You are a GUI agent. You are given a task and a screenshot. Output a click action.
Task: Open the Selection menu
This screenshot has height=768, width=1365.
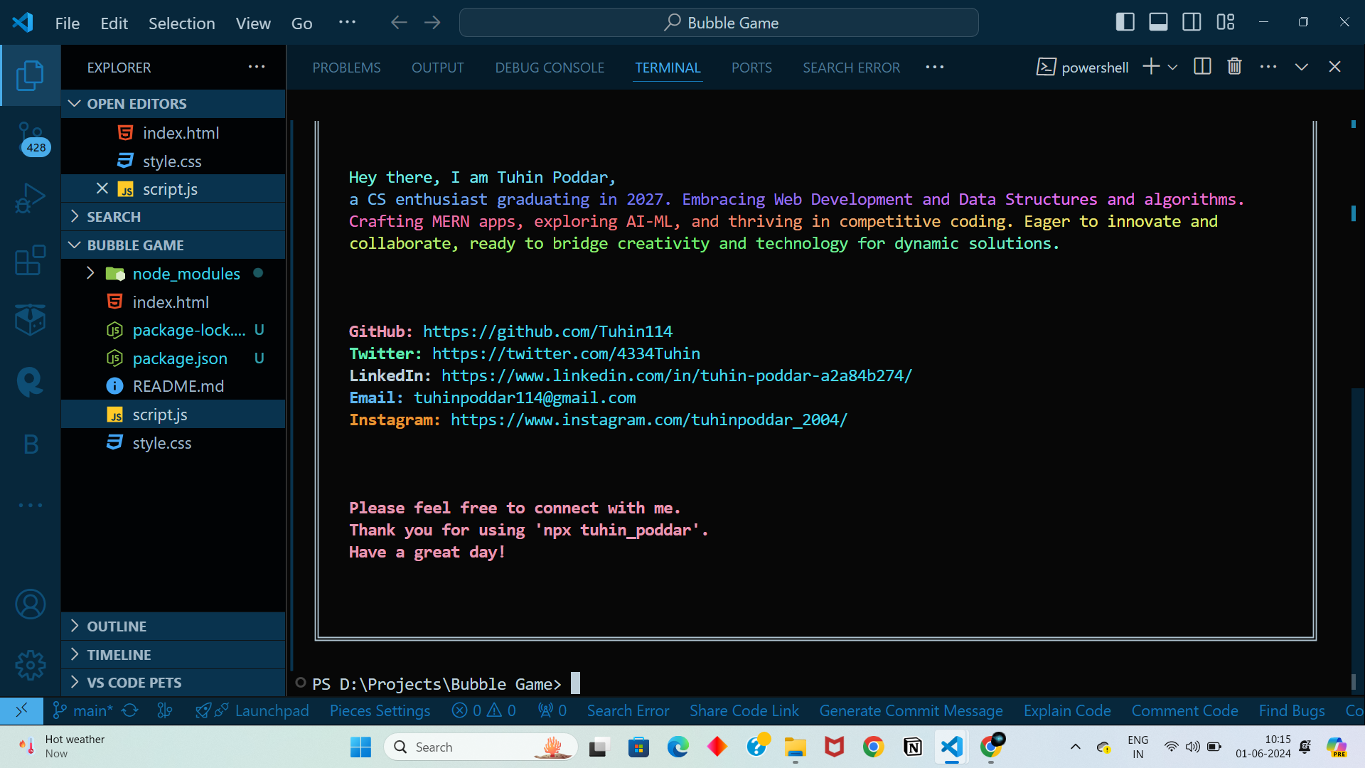181,23
